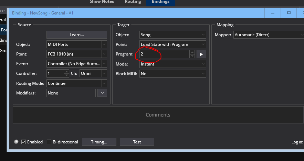Minimize the Binding dialog window
Image resolution: width=304 pixels, height=161 pixels.
click(x=273, y=13)
